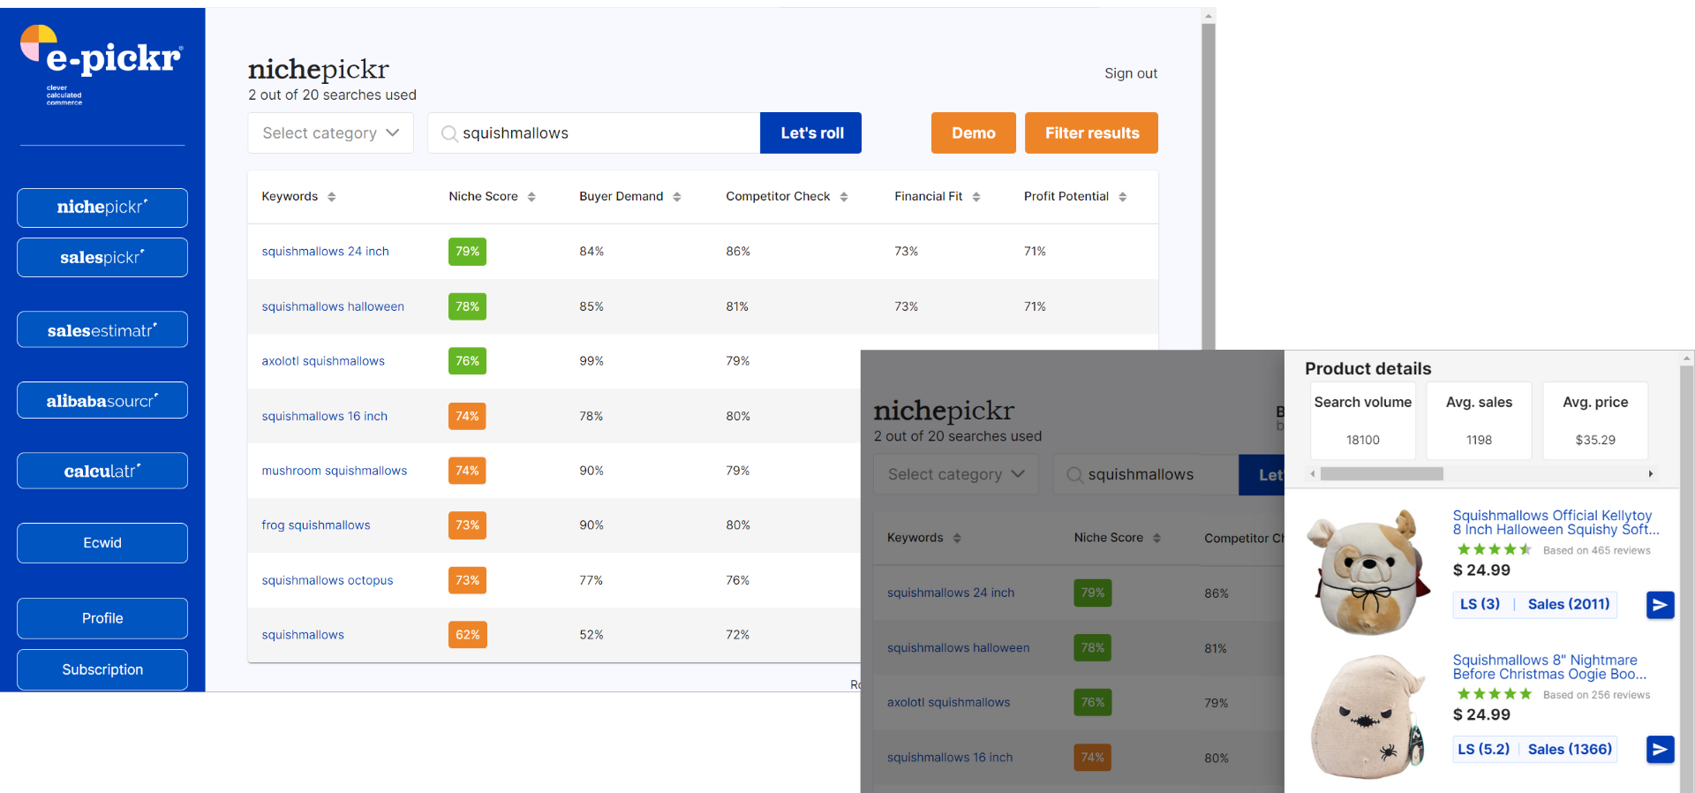Open the Select category dropdown
The height and width of the screenshot is (793, 1695).
pyautogui.click(x=331, y=133)
